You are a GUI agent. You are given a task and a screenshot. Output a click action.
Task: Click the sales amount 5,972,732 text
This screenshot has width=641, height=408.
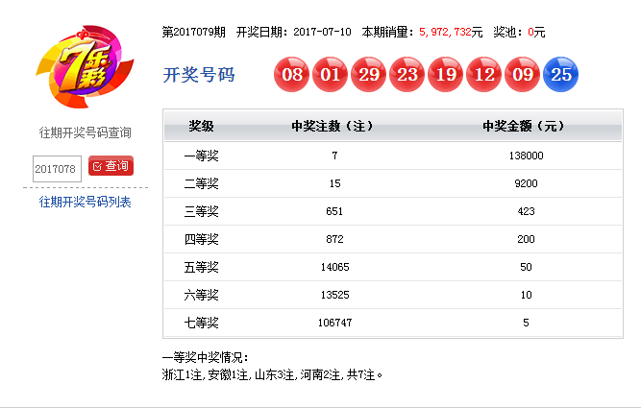[450, 32]
